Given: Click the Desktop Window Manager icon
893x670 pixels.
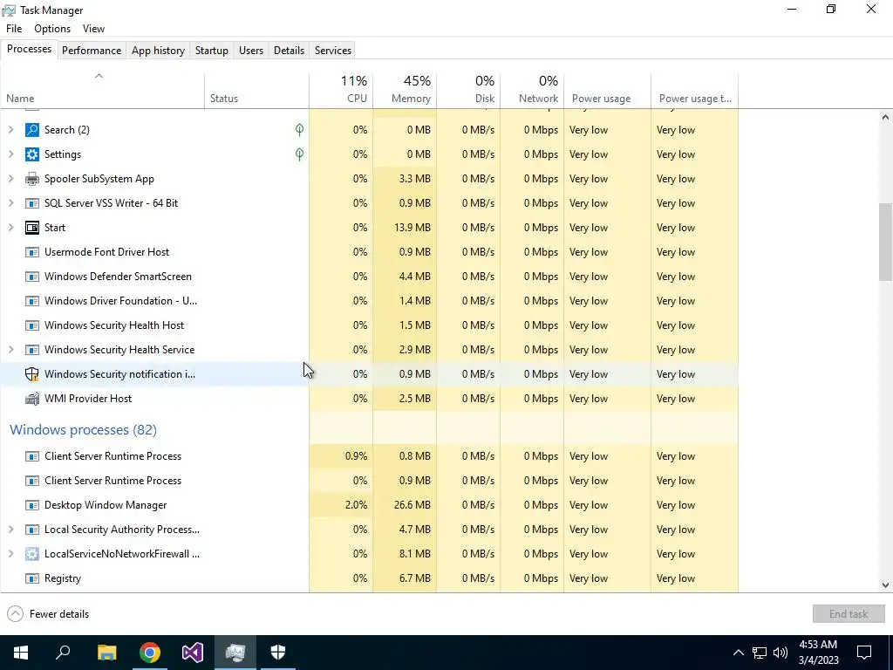Looking at the screenshot, I should coord(32,505).
